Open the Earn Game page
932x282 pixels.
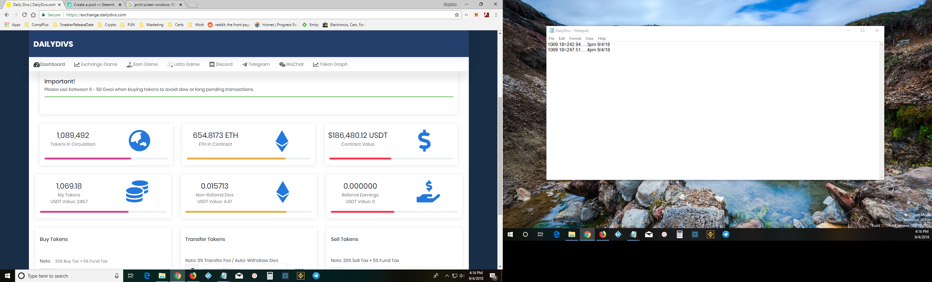[x=142, y=65]
